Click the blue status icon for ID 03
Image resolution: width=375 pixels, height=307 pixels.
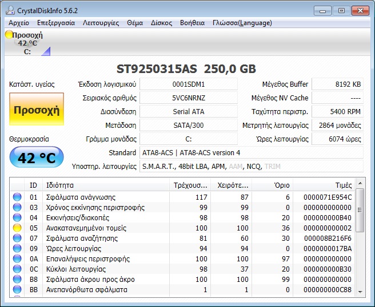(x=17, y=207)
